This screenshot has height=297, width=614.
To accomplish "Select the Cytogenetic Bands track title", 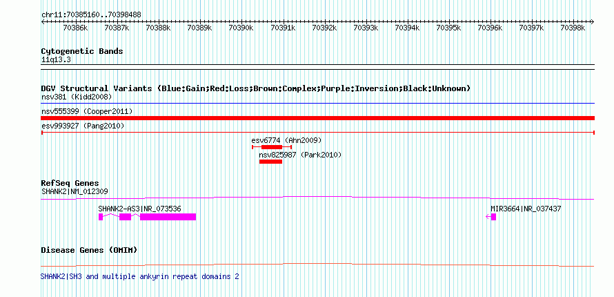I will point(82,51).
